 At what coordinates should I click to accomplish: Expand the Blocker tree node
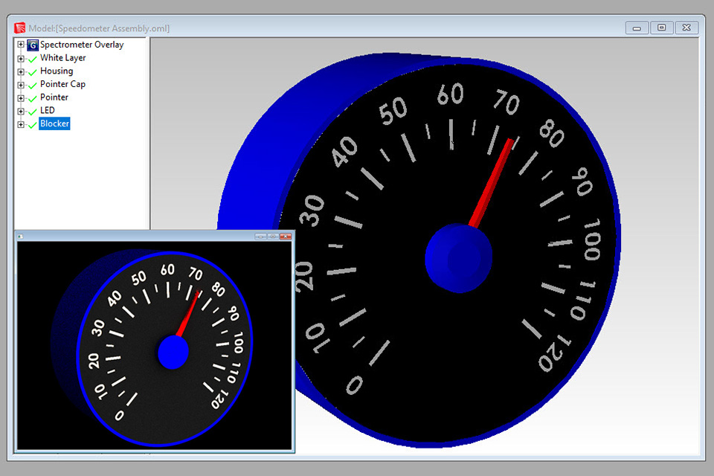20,123
